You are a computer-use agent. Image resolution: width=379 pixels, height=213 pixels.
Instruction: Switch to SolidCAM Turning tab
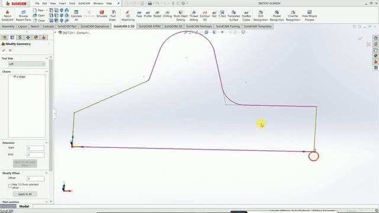(x=228, y=26)
